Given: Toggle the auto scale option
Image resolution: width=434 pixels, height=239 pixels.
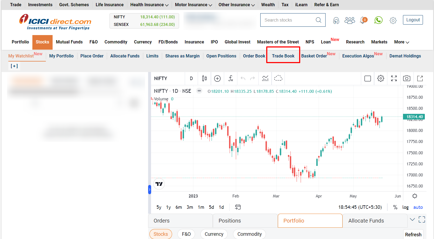Looking at the screenshot, I should 418,207.
